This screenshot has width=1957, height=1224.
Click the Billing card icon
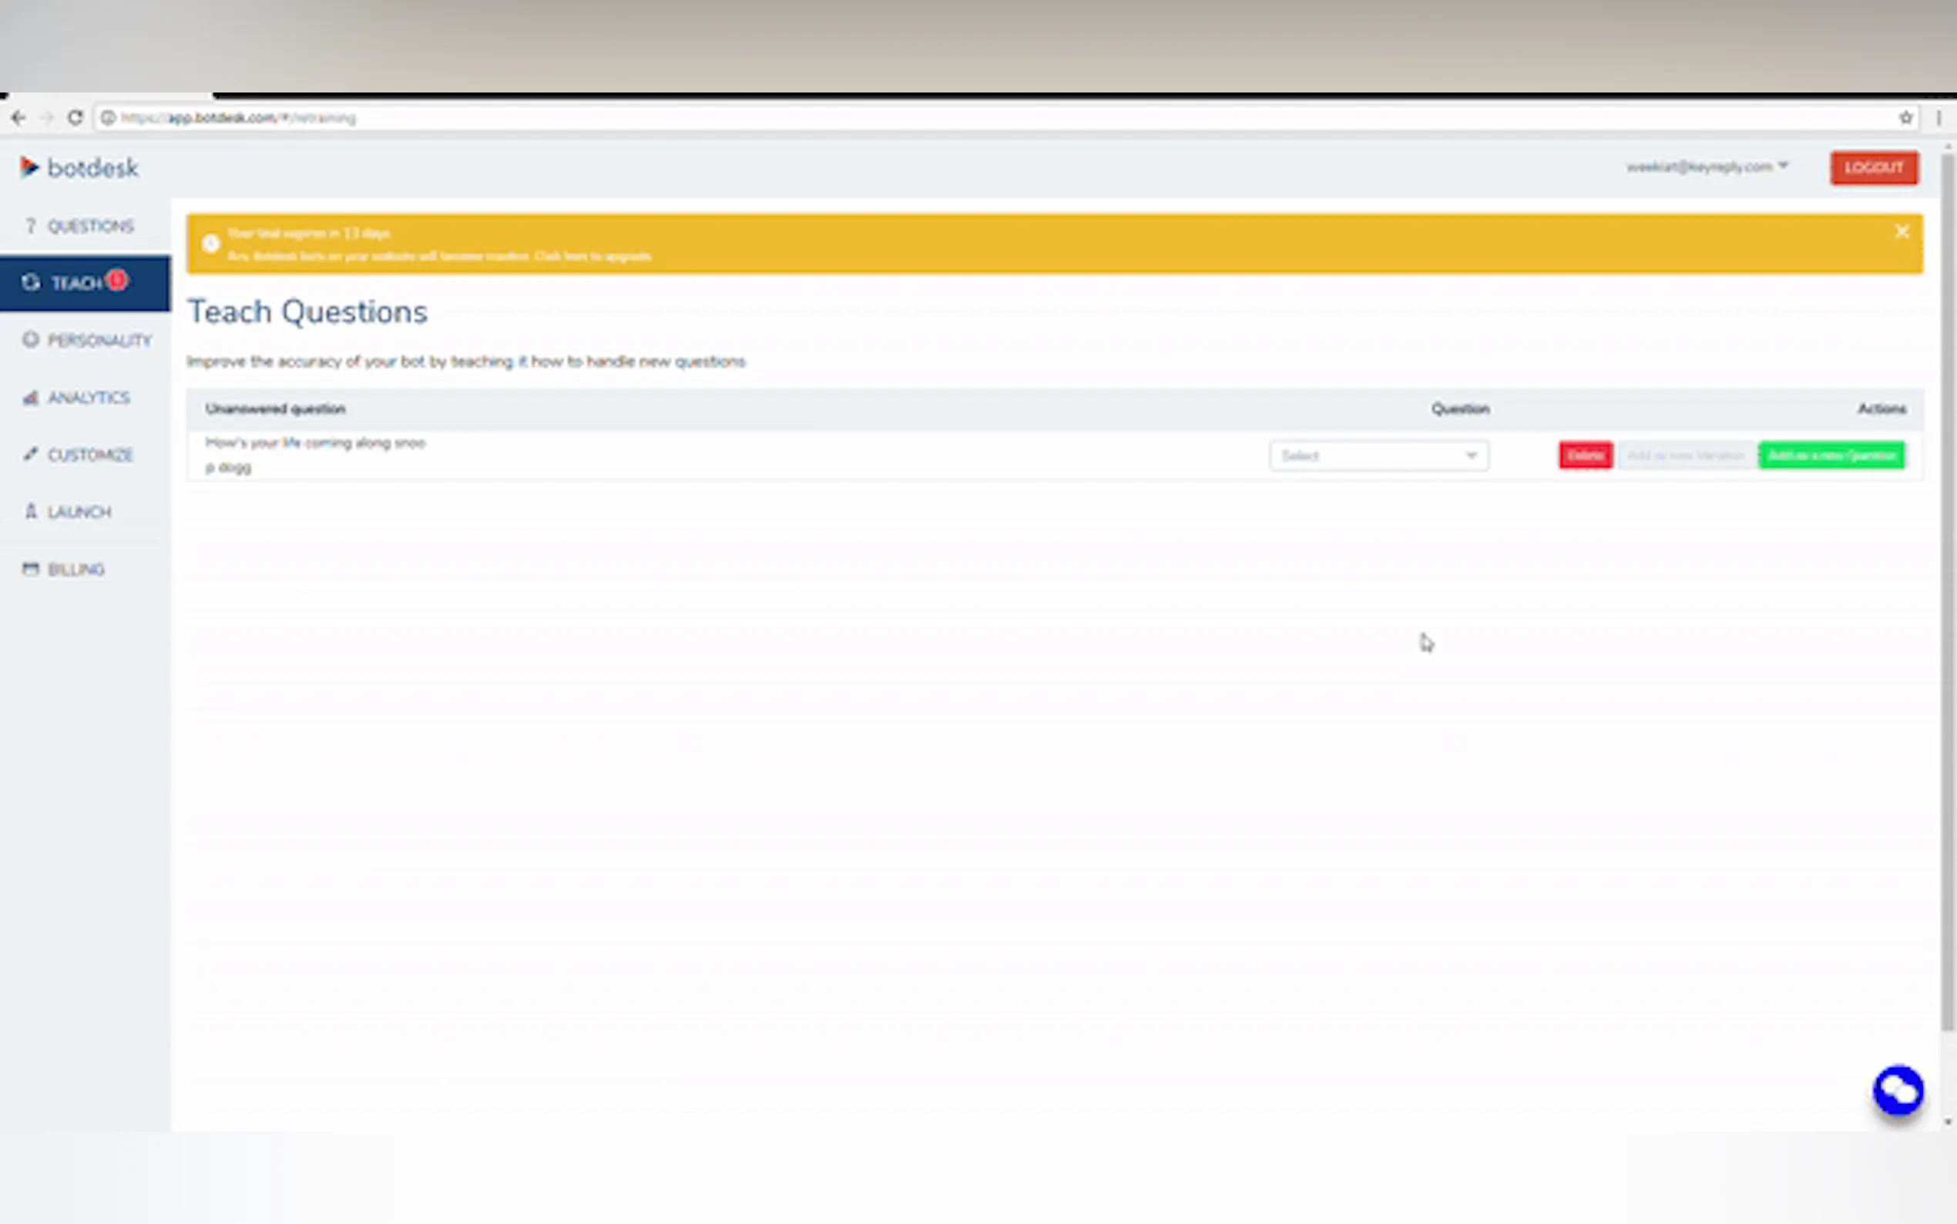tap(31, 568)
